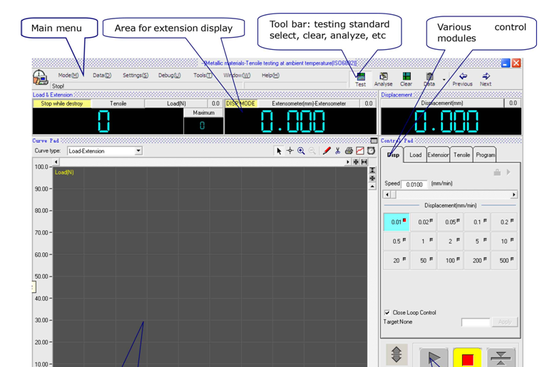Open the Settings menu
The image size is (547, 367).
point(135,75)
